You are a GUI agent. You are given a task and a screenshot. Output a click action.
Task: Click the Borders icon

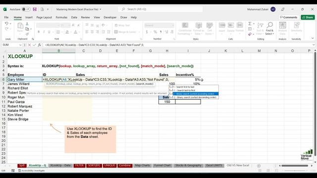pyautogui.click(x=58, y=32)
